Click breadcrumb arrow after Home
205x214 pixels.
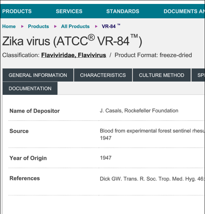pos(22,26)
